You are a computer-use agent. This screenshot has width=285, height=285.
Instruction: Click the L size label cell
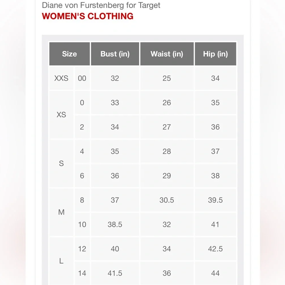[62, 261]
